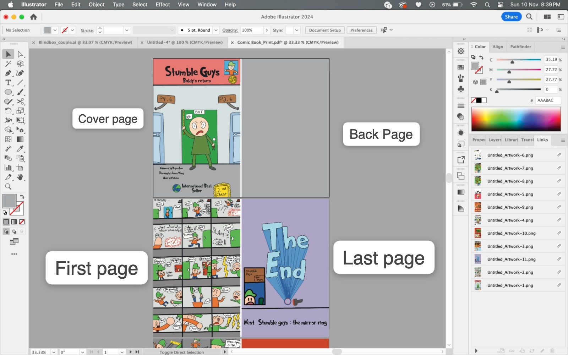The width and height of the screenshot is (568, 355).
Task: Open the Color panel options menu
Action: pyautogui.click(x=563, y=47)
